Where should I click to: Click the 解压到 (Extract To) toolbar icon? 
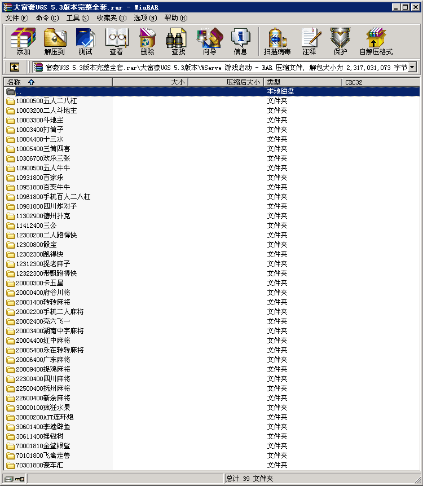(x=55, y=41)
